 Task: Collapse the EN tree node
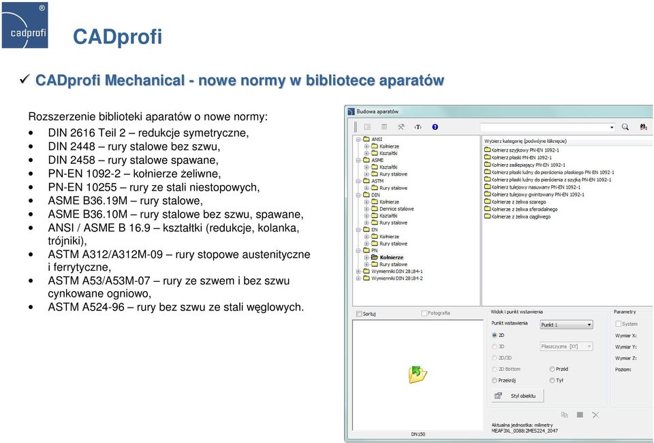coord(358,229)
